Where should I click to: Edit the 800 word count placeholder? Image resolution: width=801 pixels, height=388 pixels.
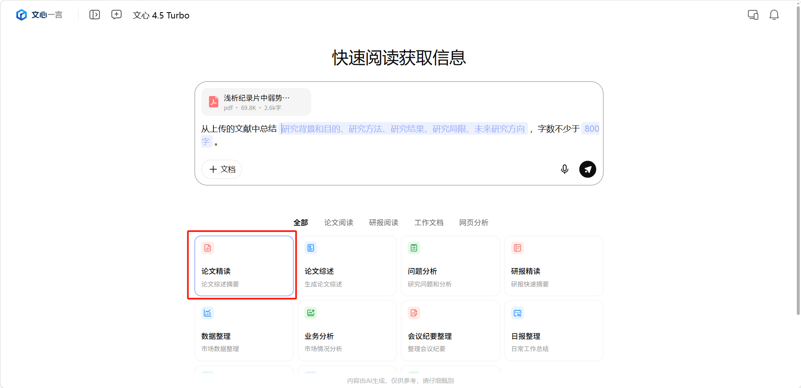591,129
